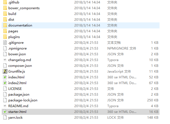This screenshot has width=170, height=124.
Task: Click the 4 KB size of README.md
Action: pyautogui.click(x=154, y=106)
